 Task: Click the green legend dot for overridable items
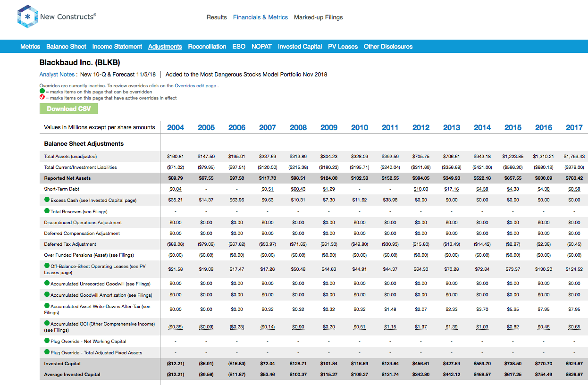42,92
